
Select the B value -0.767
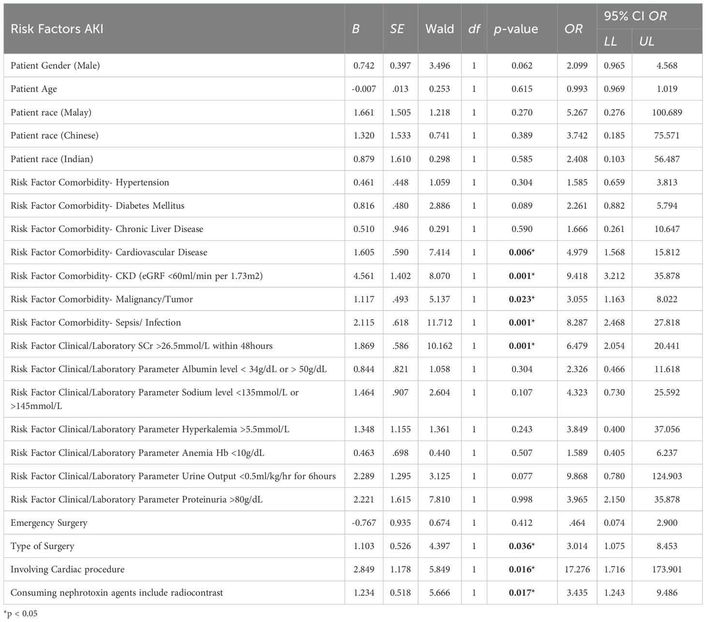pos(364,523)
